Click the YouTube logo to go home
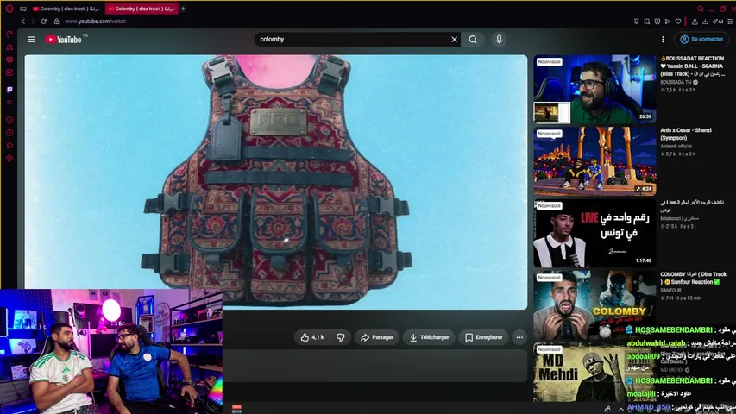The image size is (736, 414). [x=64, y=40]
